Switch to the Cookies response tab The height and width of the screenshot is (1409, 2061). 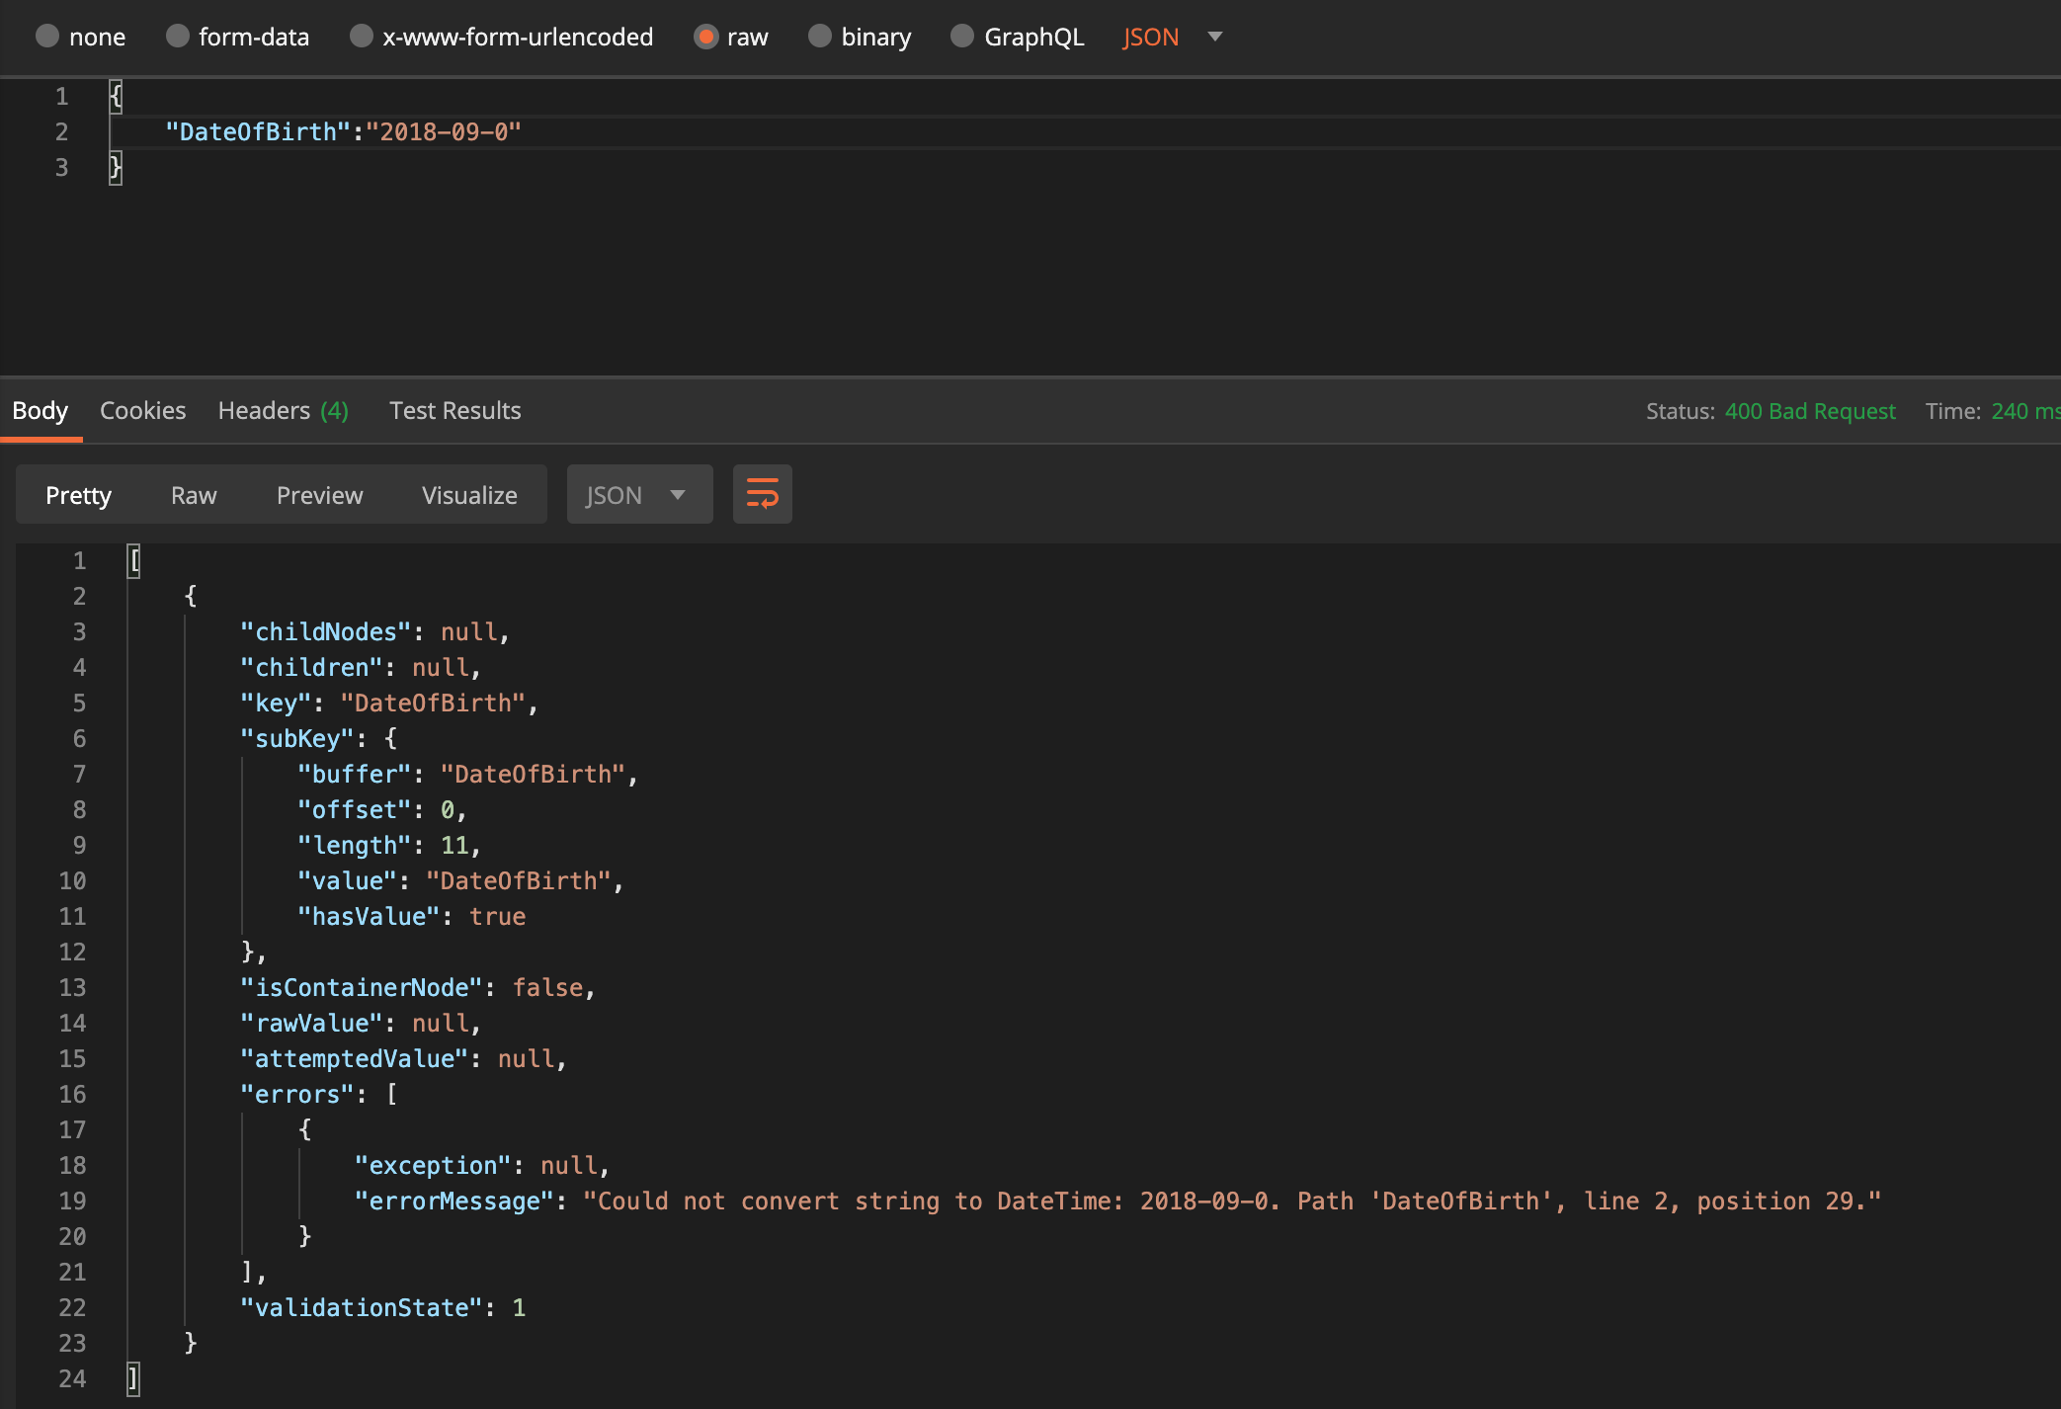(x=142, y=410)
